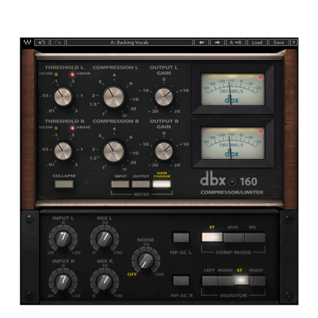Viewport: 318px width, 318px height.
Task: Click the Compression L knob
Action: [114, 97]
